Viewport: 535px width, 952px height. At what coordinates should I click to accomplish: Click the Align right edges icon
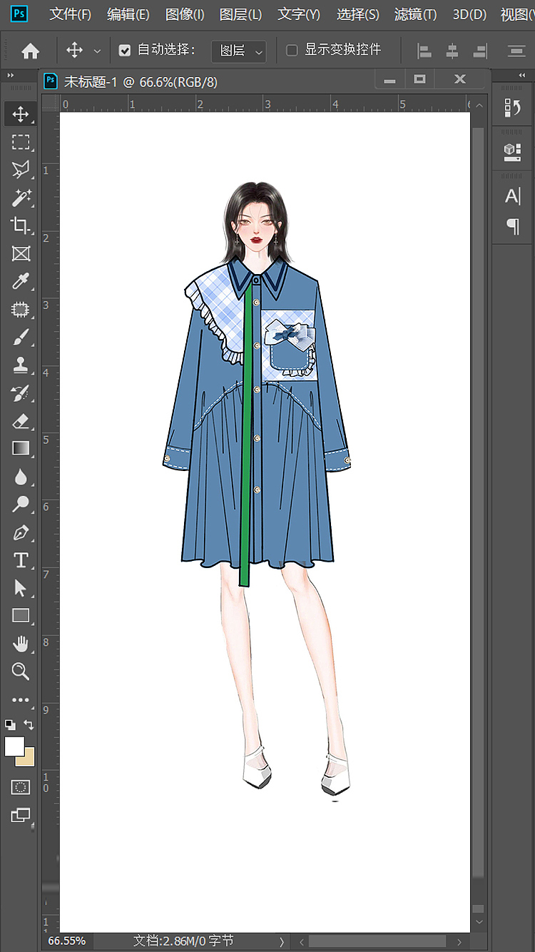click(x=480, y=51)
